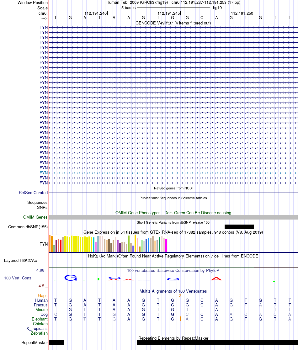Click the 'Human Feb. 2009 (GRCh37/hg19)' header
The image size is (298, 350).
[x=137, y=3]
